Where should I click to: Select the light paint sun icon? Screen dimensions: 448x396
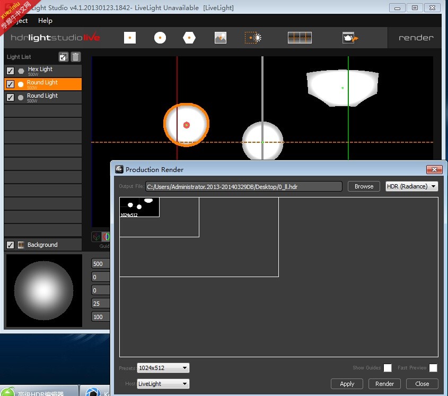253,38
